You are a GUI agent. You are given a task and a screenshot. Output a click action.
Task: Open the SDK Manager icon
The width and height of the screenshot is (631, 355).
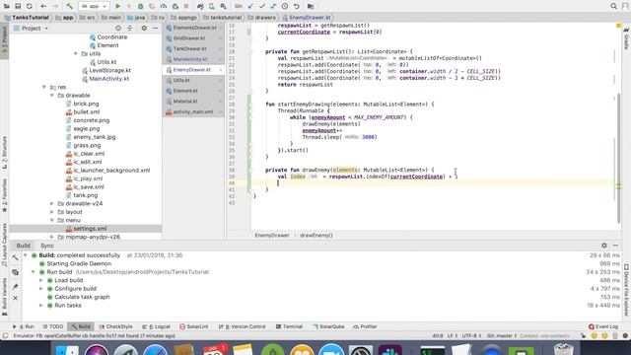223,6
